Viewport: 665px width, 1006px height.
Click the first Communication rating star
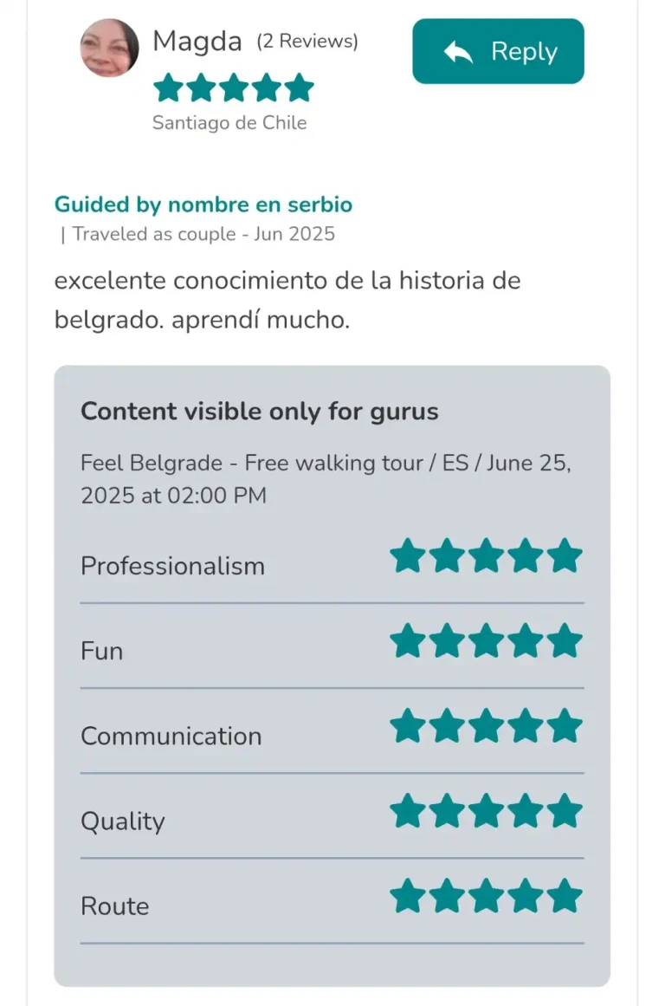coord(407,726)
